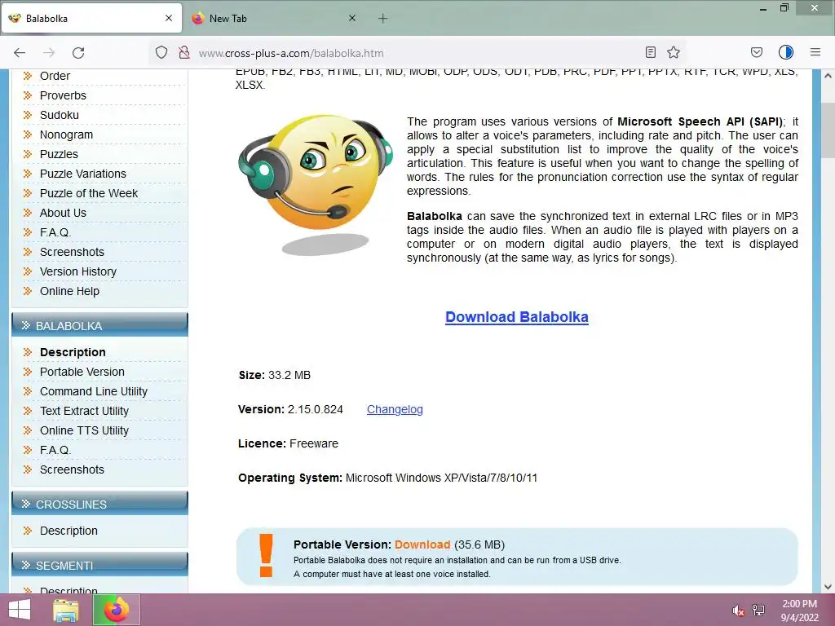Open the network tray icon
The width and height of the screenshot is (835, 626).
click(758, 610)
